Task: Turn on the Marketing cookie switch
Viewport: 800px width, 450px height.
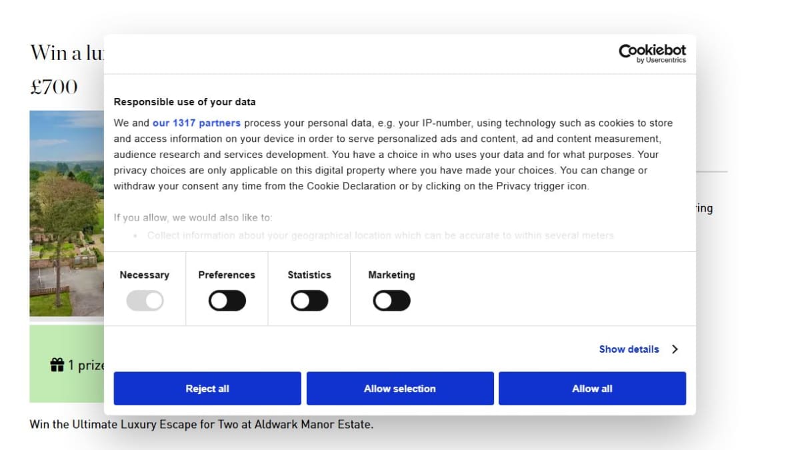Action: coord(391,301)
